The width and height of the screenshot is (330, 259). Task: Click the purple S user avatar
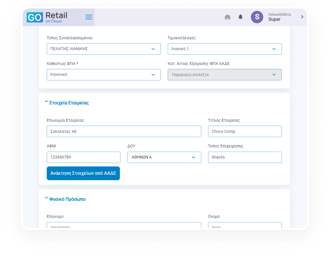coord(257,17)
